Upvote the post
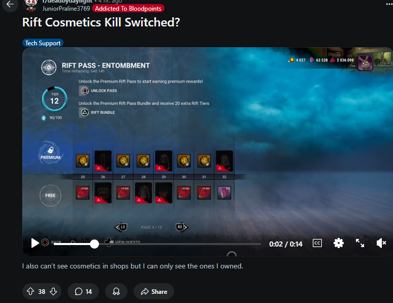The width and height of the screenshot is (393, 303). [x=30, y=291]
